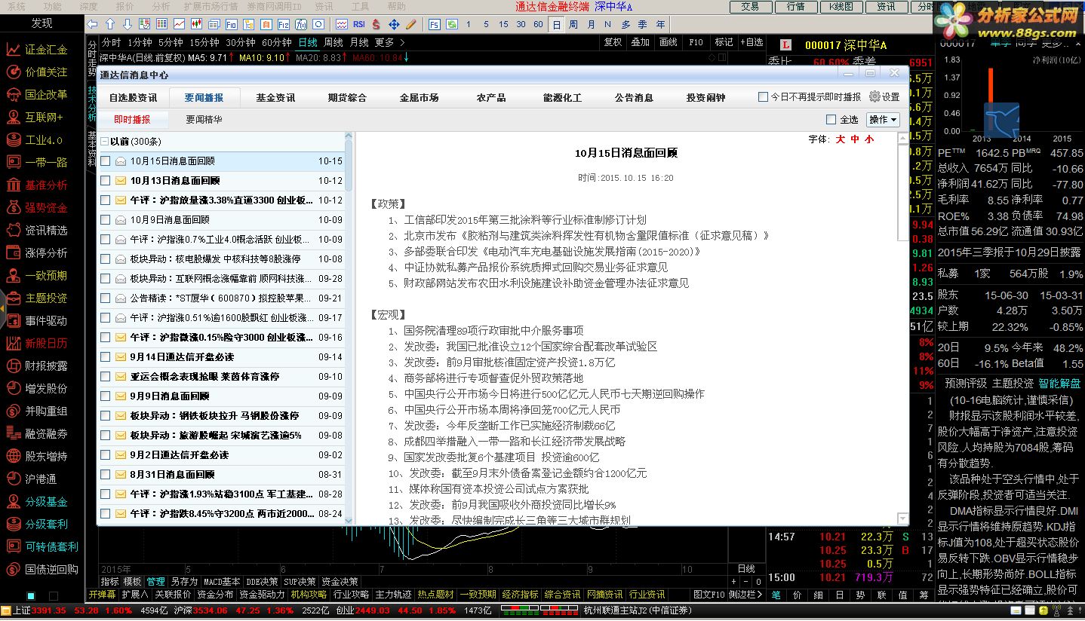1085x621 pixels.
Task: Switch to 公告消息 tab
Action: (x=634, y=98)
